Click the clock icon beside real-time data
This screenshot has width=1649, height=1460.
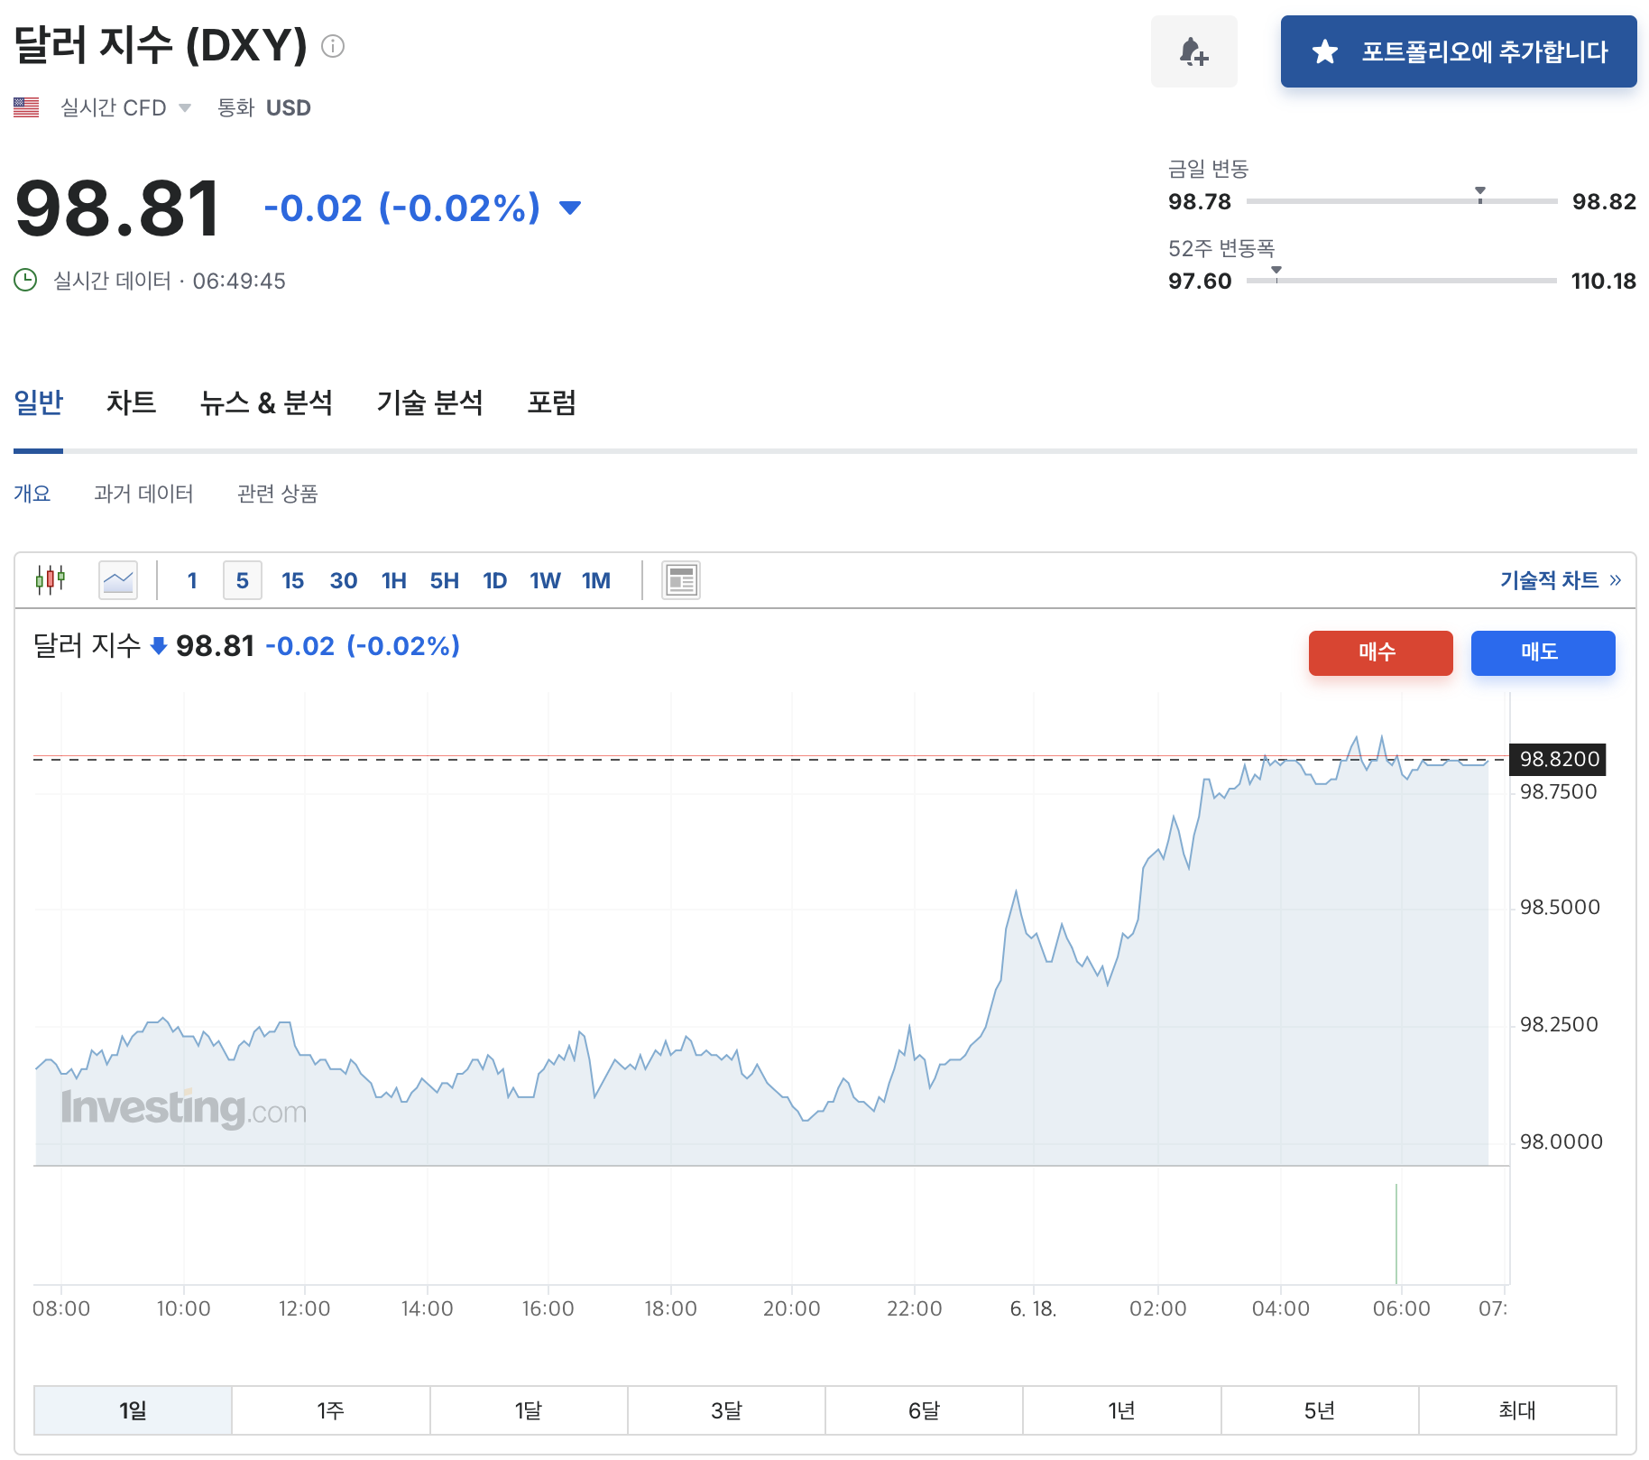[25, 280]
